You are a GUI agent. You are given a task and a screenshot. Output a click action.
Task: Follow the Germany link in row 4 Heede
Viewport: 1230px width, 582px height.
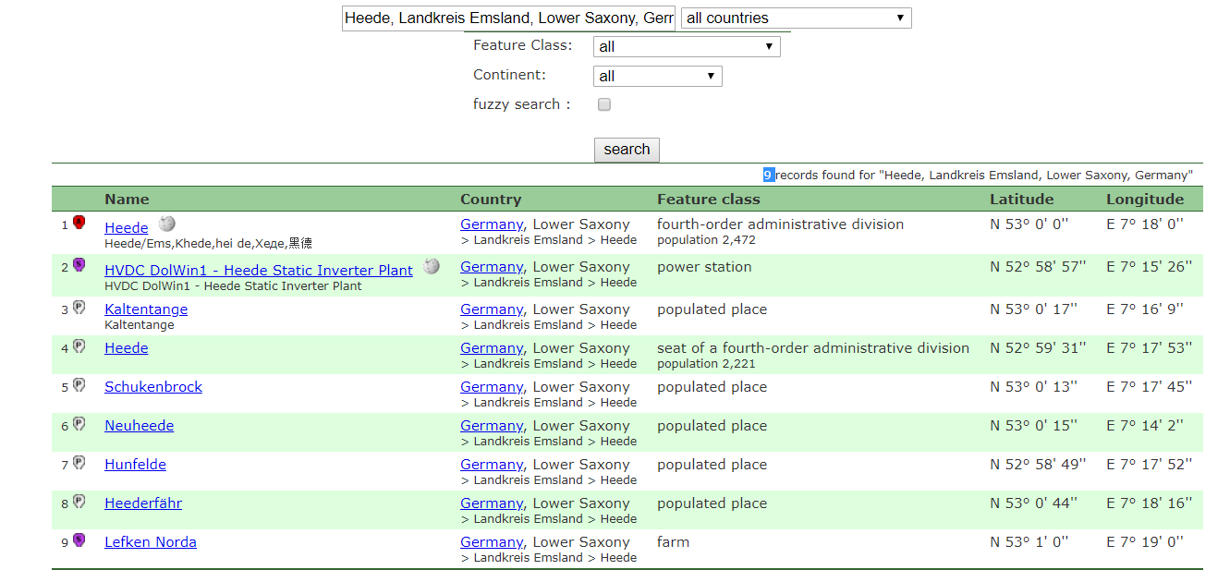coord(492,348)
